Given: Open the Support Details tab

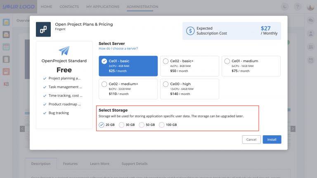Looking at the screenshot, I should point(135,164).
